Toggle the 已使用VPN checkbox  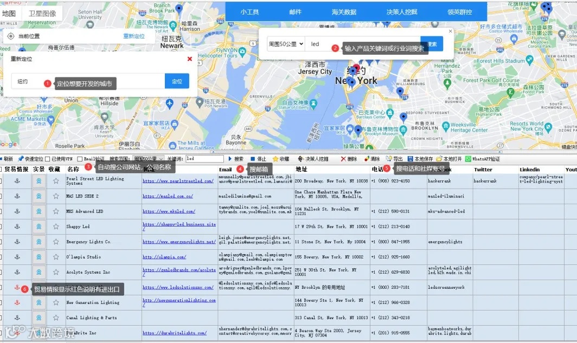coord(48,159)
